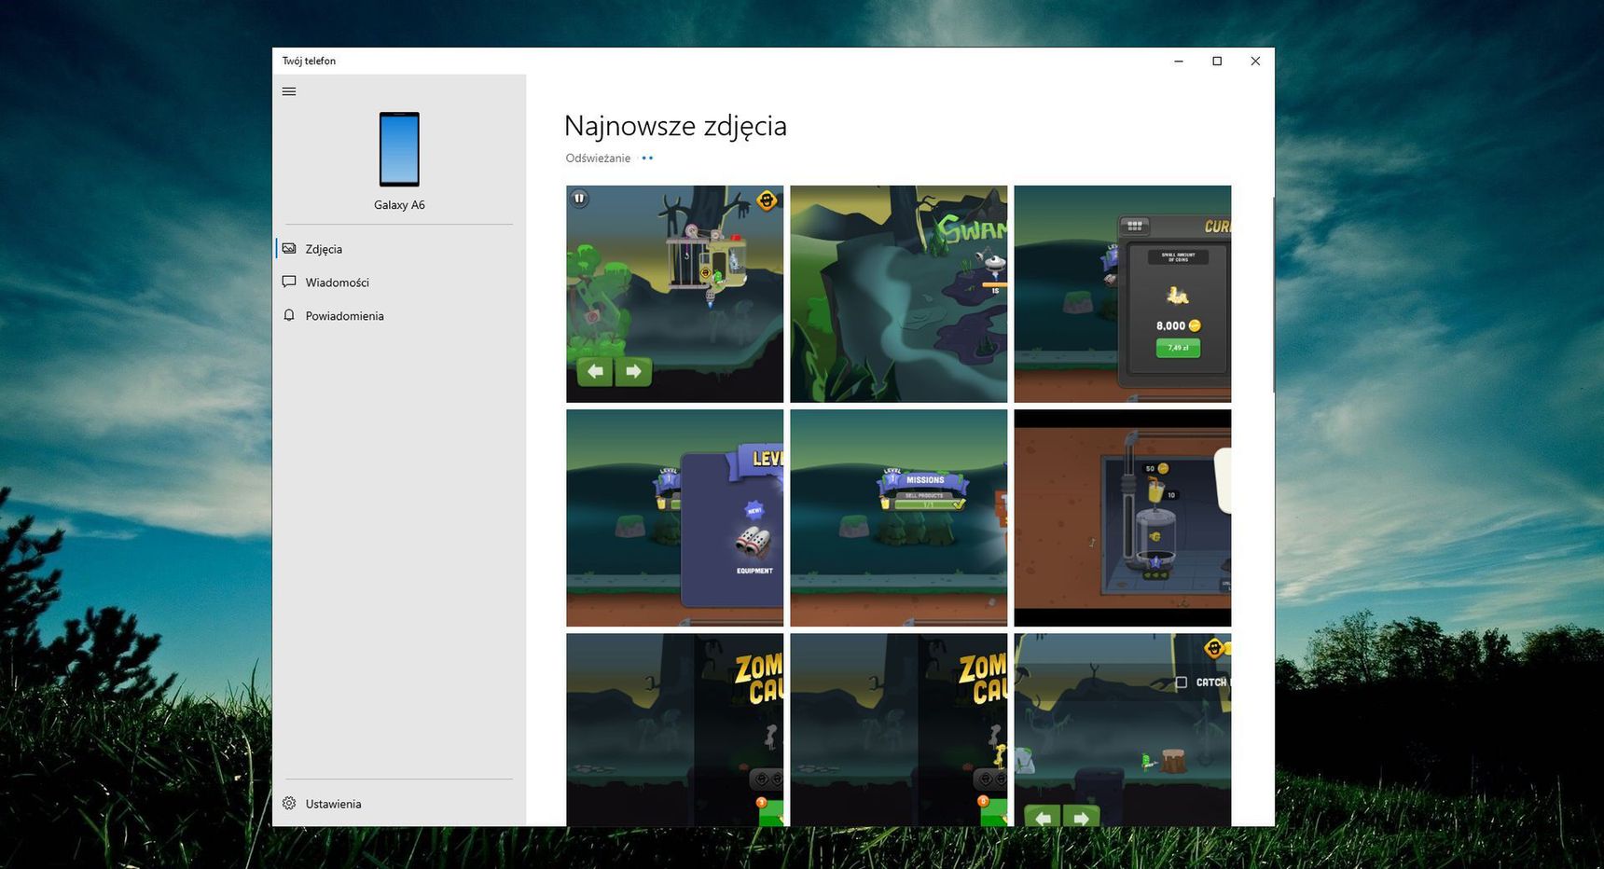
Task: Click the vertical scrollbar of photo grid
Action: tap(1272, 294)
